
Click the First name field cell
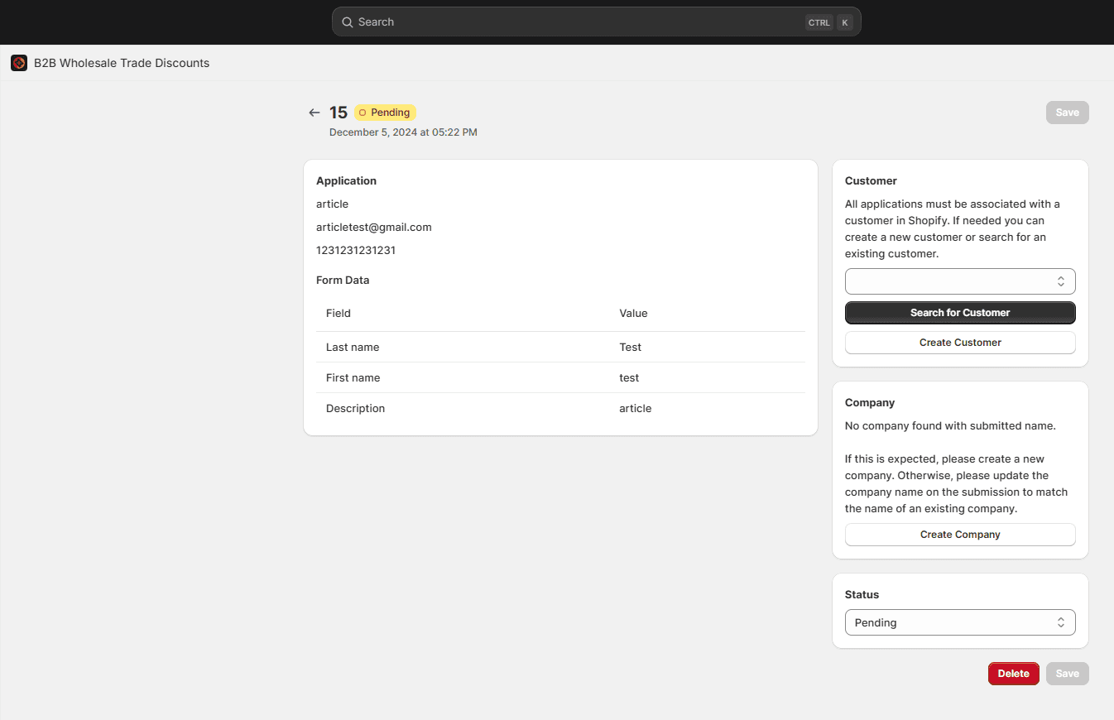(353, 377)
